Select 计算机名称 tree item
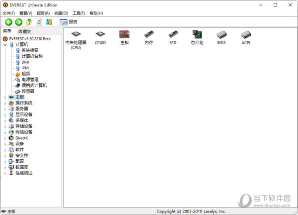The image size is (298, 215). [x=32, y=56]
